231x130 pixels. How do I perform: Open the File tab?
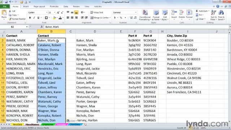point(5,6)
